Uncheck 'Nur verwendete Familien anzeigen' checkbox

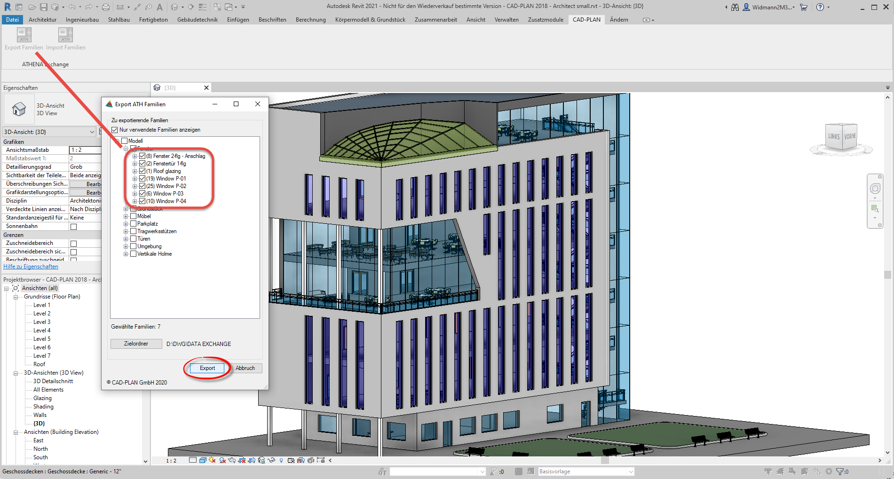click(115, 130)
